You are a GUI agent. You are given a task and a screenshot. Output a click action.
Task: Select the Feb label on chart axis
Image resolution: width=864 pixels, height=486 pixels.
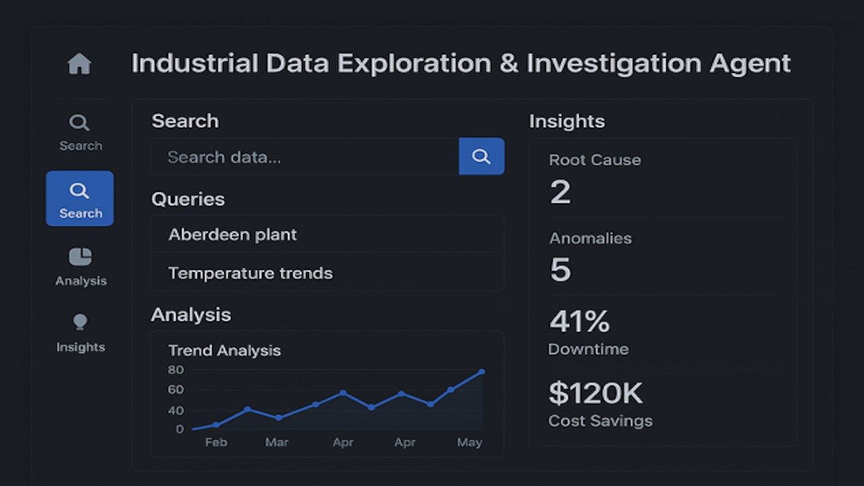click(x=216, y=442)
